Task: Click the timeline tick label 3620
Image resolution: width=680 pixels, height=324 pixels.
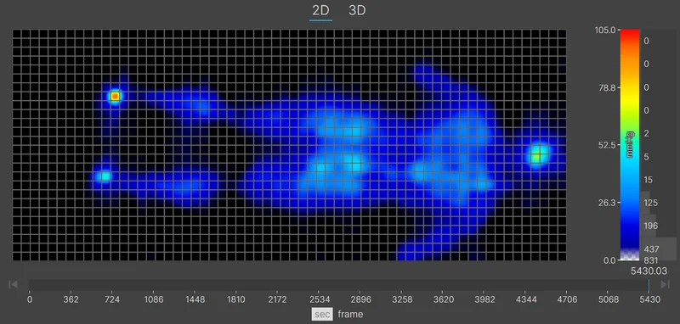Action: (443, 299)
